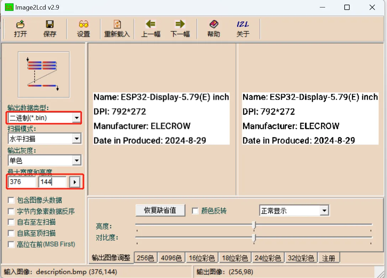Check the 颜色反转 color invert box
Viewport: 387px width, 278px height.
tap(195, 211)
